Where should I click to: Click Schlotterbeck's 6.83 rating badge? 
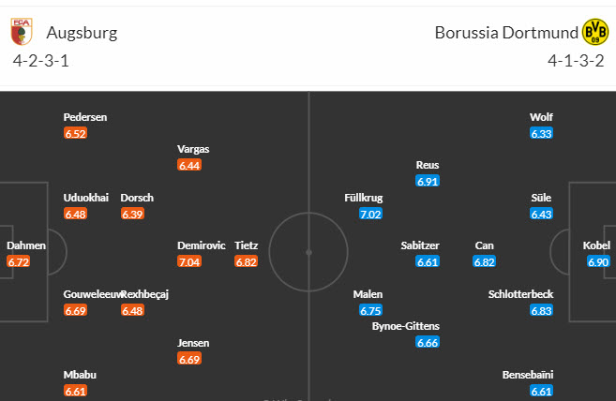(541, 311)
